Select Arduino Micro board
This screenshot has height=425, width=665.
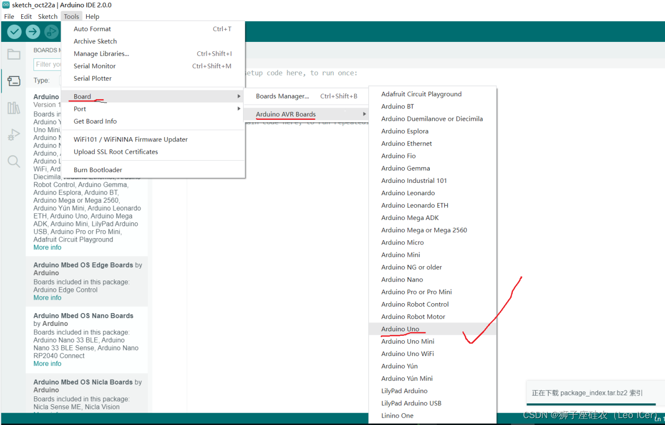click(x=433, y=243)
